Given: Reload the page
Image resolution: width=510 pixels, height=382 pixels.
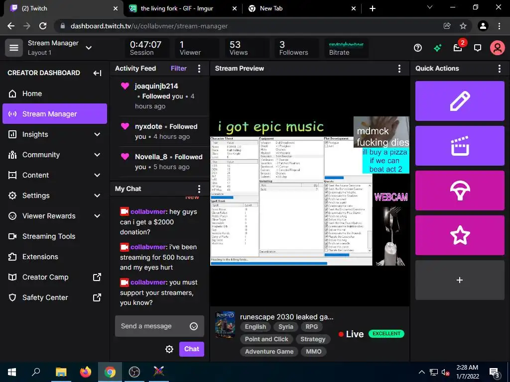Looking at the screenshot, I should (43, 26).
